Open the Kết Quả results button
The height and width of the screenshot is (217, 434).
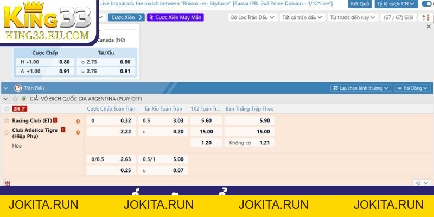click(x=360, y=4)
